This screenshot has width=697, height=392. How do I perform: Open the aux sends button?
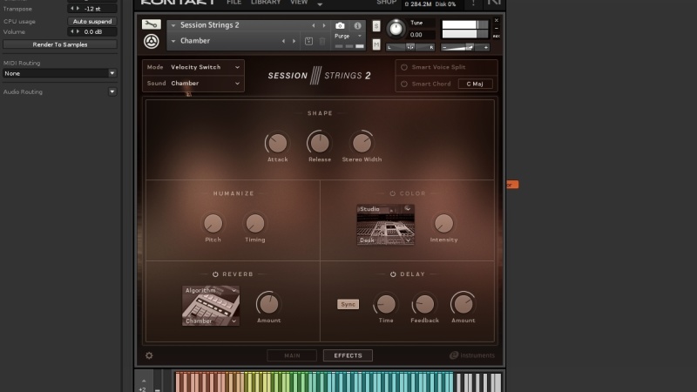tap(497, 36)
